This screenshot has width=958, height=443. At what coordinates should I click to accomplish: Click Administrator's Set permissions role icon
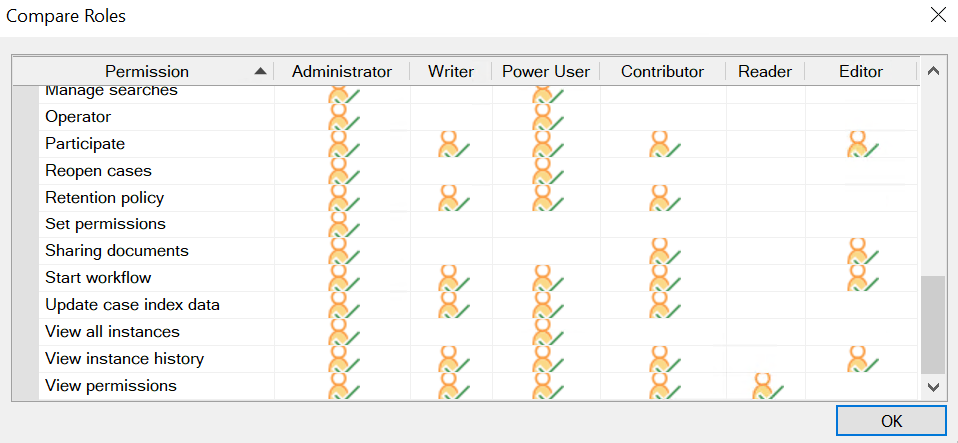(343, 224)
